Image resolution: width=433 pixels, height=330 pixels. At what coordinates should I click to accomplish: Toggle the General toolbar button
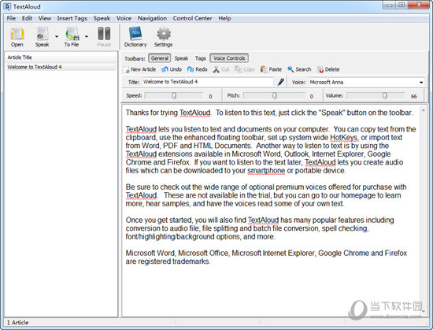coord(160,58)
